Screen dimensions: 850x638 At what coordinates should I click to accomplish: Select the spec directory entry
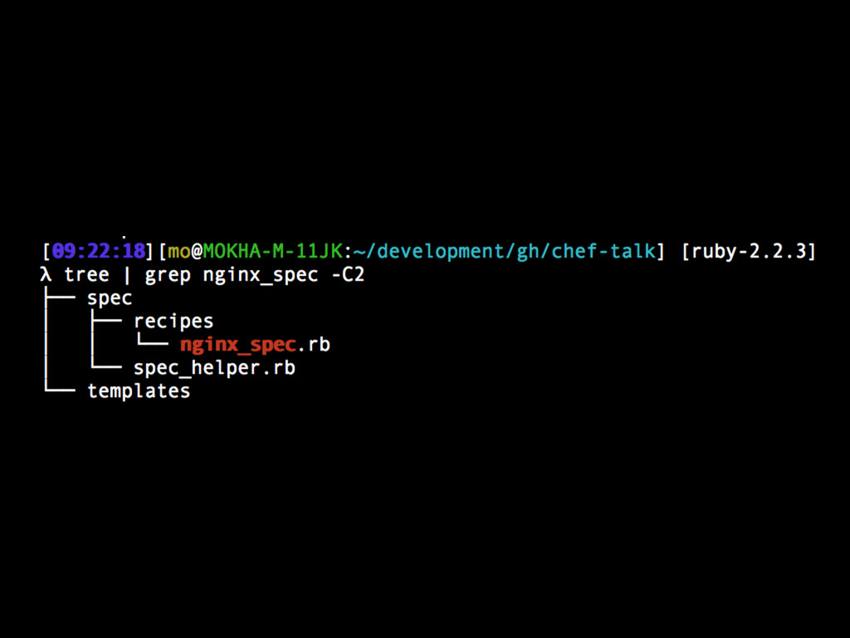tap(110, 299)
